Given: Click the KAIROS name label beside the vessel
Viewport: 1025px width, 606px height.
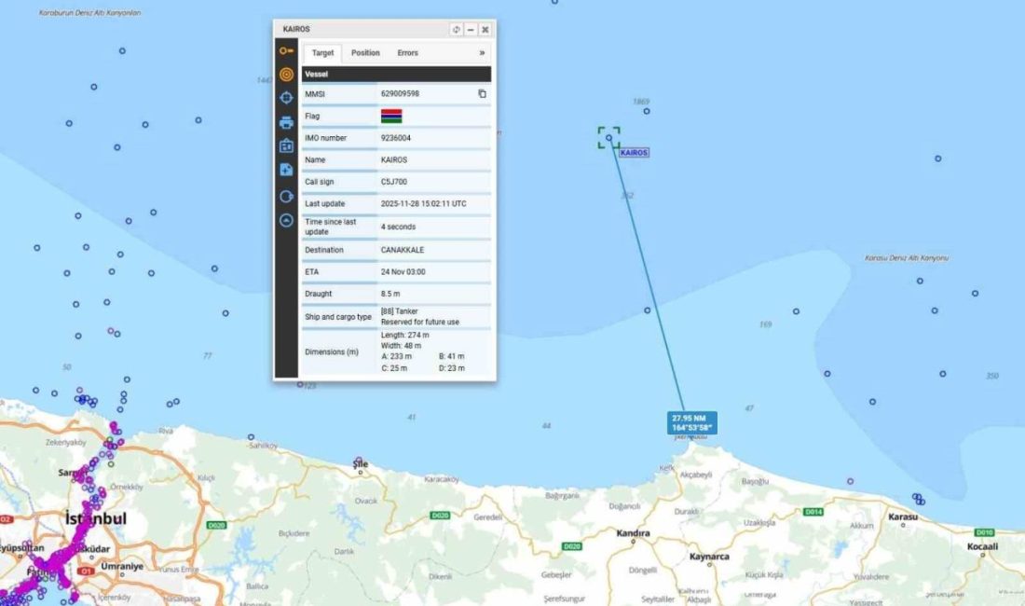Looking at the screenshot, I should click(x=635, y=152).
